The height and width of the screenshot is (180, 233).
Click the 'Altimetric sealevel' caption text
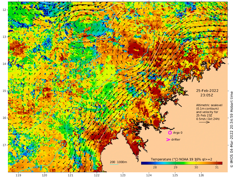coord(209,105)
